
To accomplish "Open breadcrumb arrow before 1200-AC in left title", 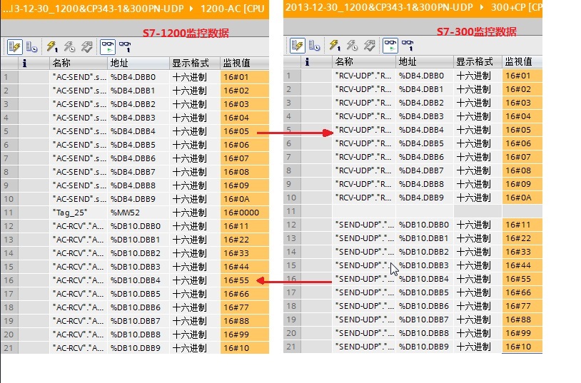I will pos(191,8).
